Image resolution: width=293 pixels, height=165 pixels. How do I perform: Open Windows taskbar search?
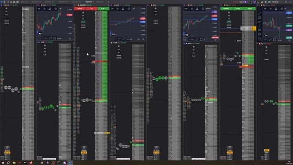coord(8,163)
